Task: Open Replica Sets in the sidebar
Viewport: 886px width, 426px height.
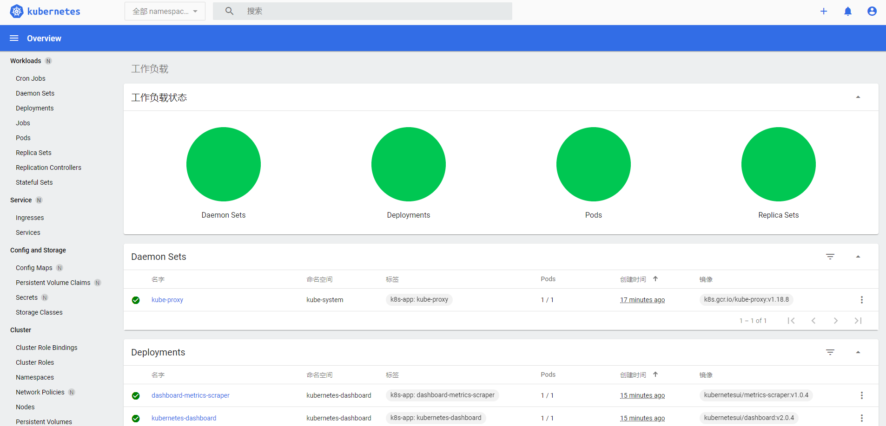Action: point(33,153)
